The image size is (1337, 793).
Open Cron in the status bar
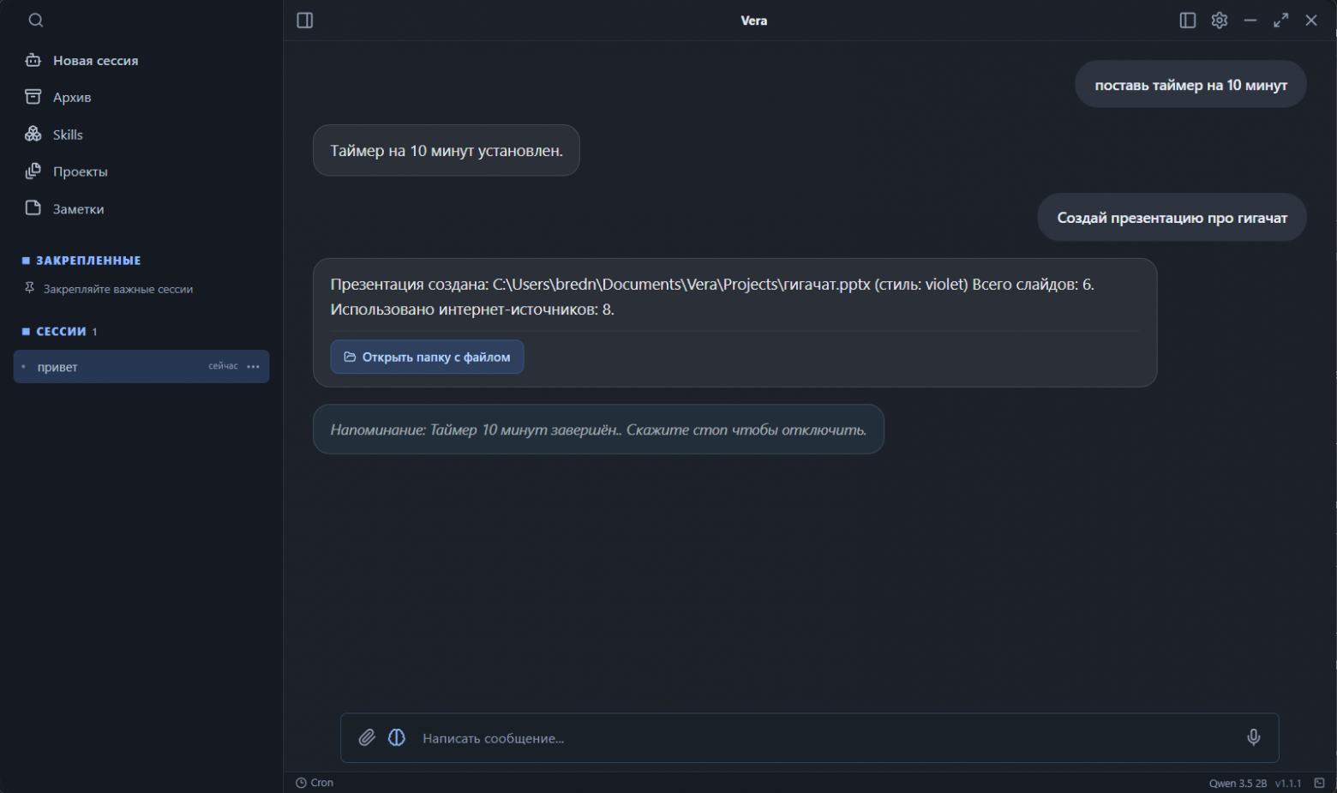point(315,783)
